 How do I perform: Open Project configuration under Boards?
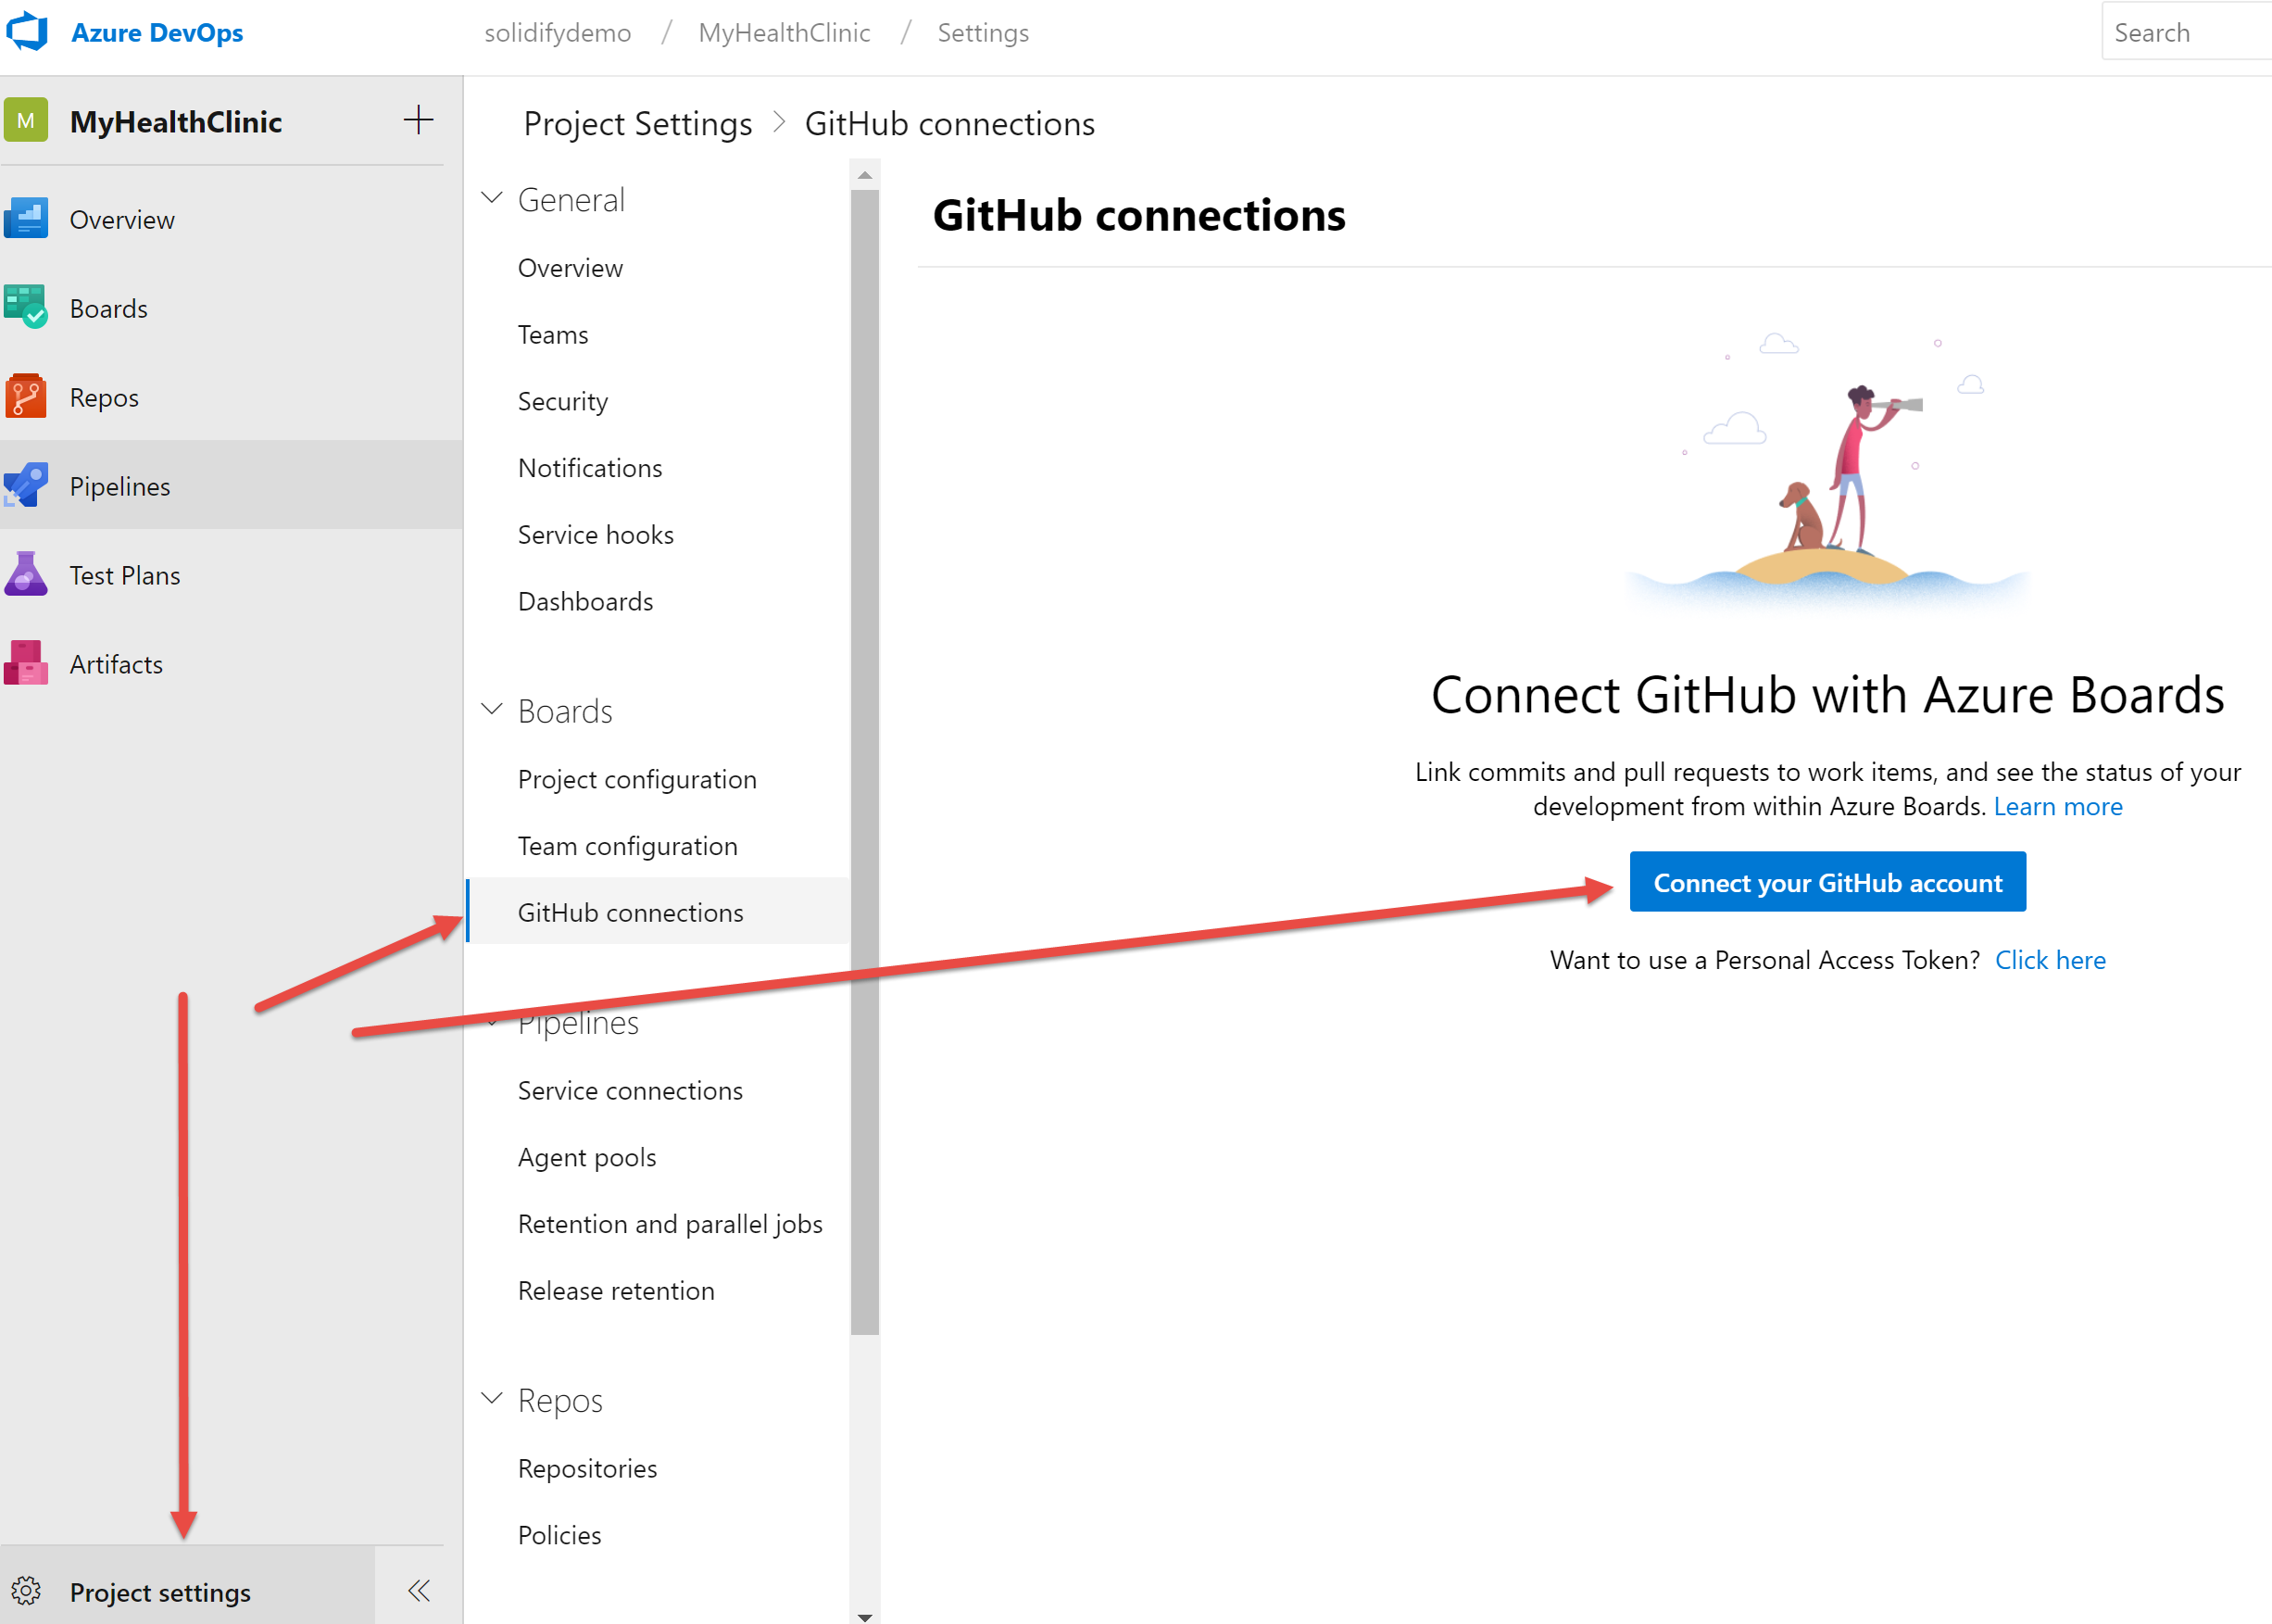tap(636, 780)
